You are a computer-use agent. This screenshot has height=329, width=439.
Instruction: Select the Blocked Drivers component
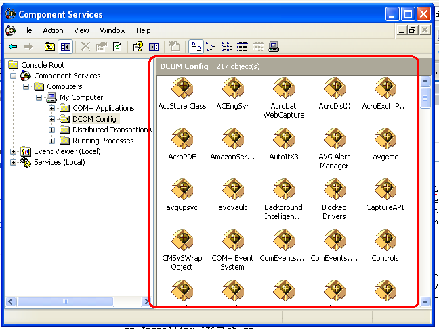(x=333, y=190)
